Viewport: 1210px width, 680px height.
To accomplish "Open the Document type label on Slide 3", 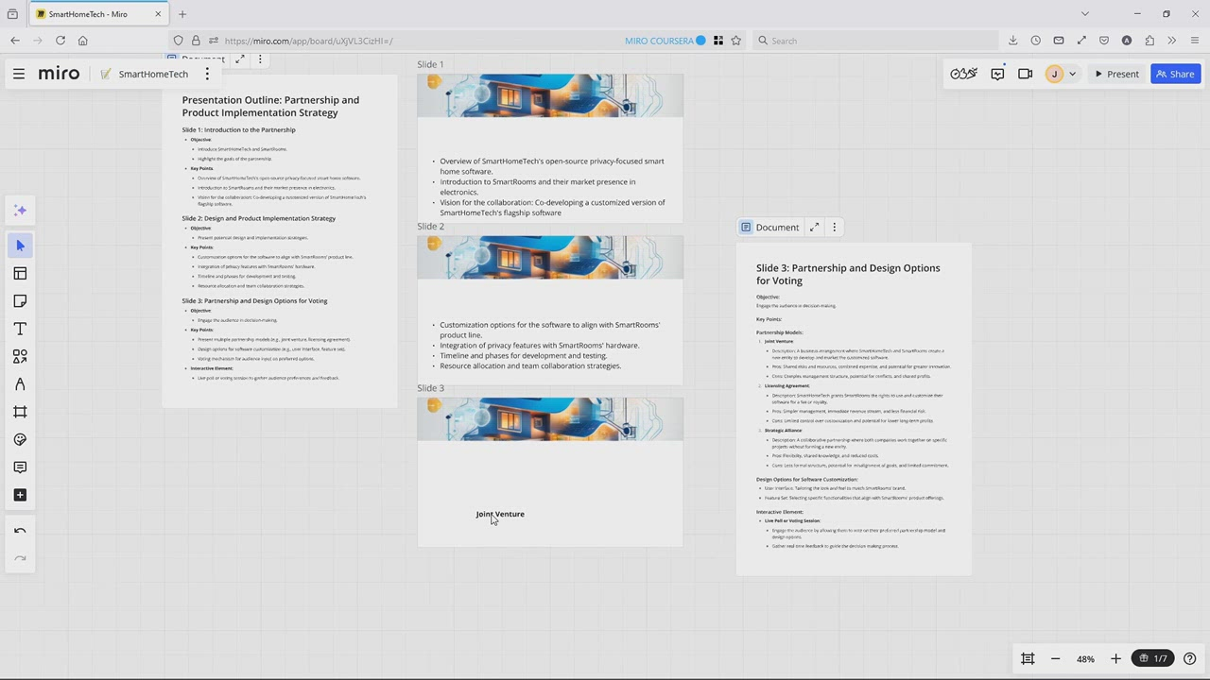I will pos(770,228).
